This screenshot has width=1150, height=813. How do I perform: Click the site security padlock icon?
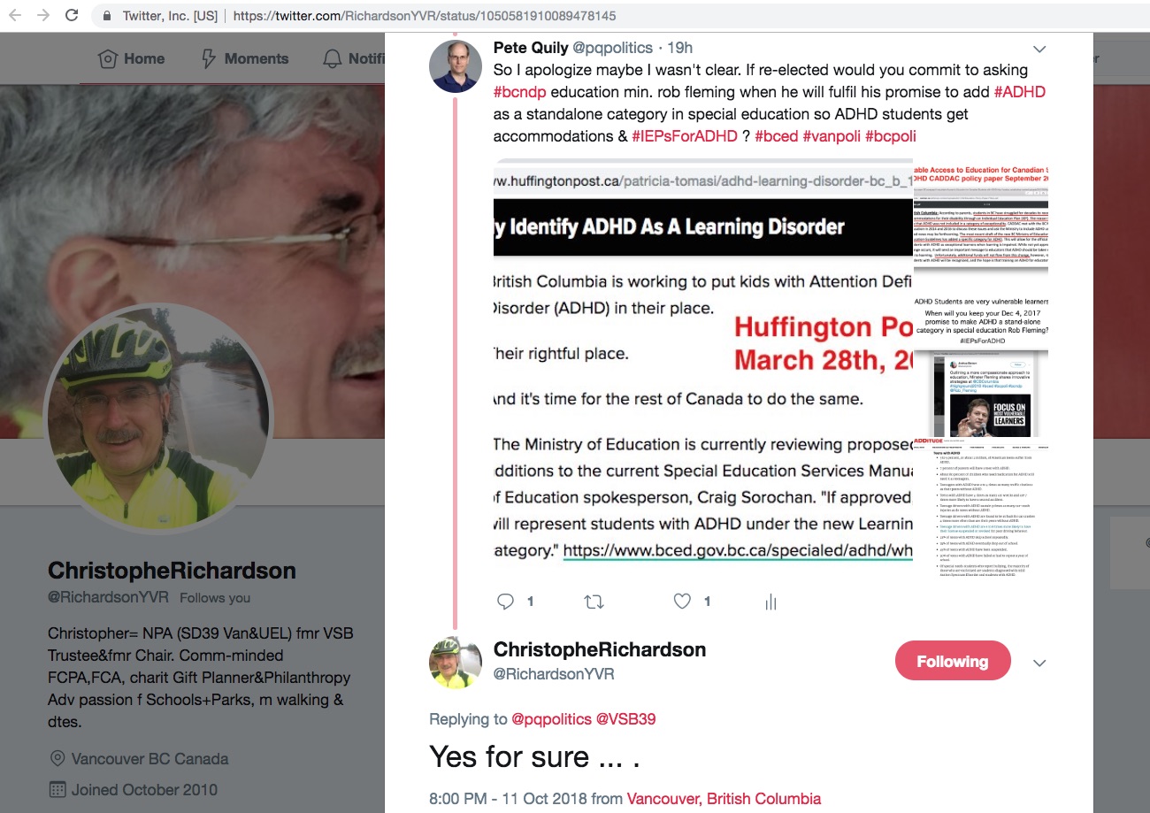(107, 16)
